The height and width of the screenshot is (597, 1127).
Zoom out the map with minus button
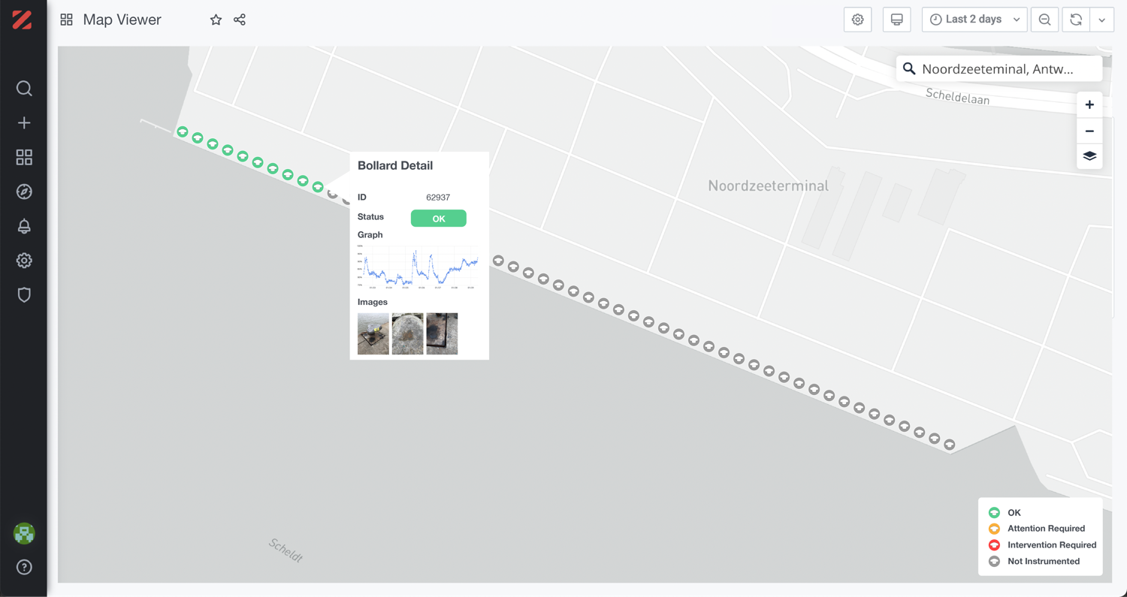coord(1089,131)
